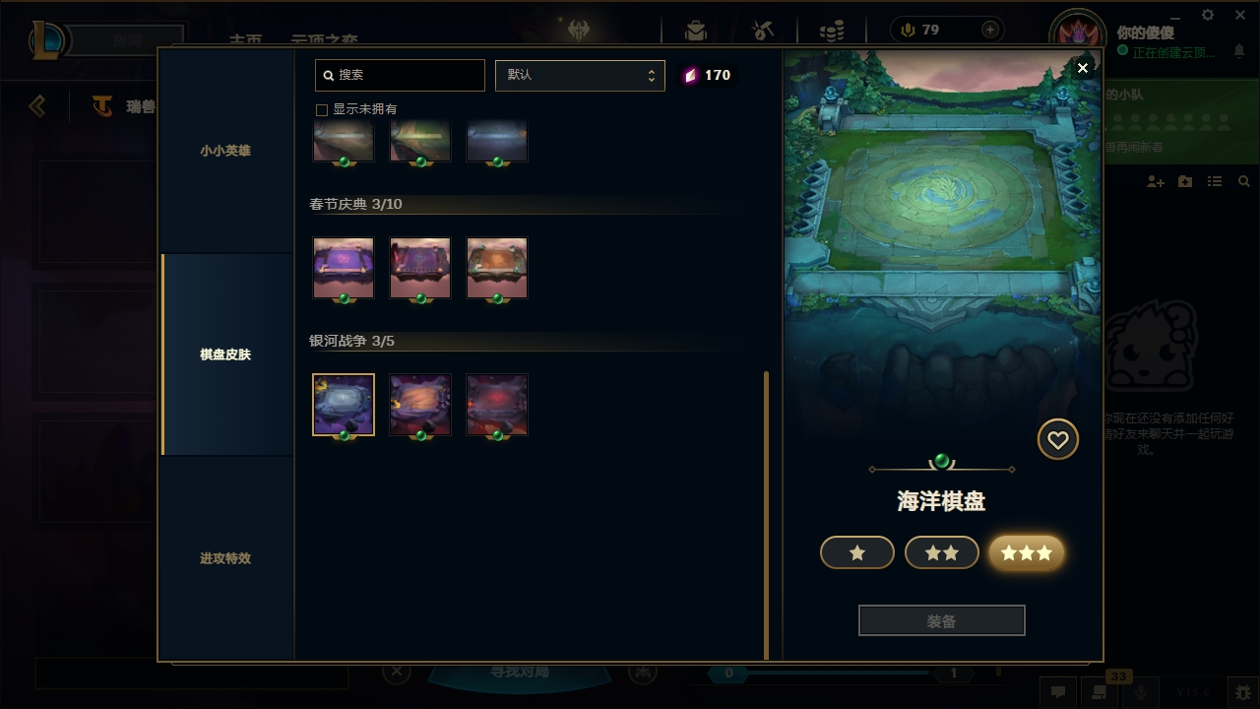Click the back arrow chevron
The width and height of the screenshot is (1260, 709).
click(37, 105)
